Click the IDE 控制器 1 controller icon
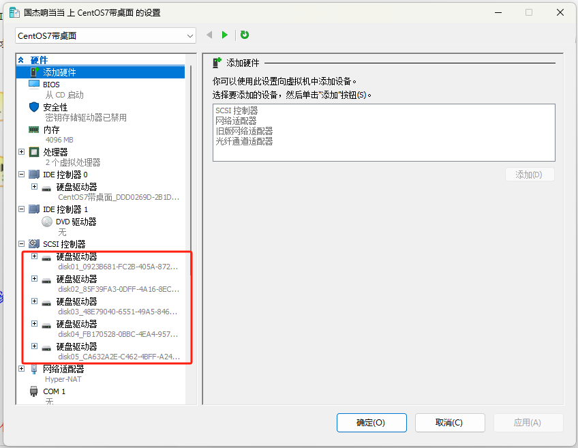This screenshot has width=578, height=448. (x=34, y=209)
